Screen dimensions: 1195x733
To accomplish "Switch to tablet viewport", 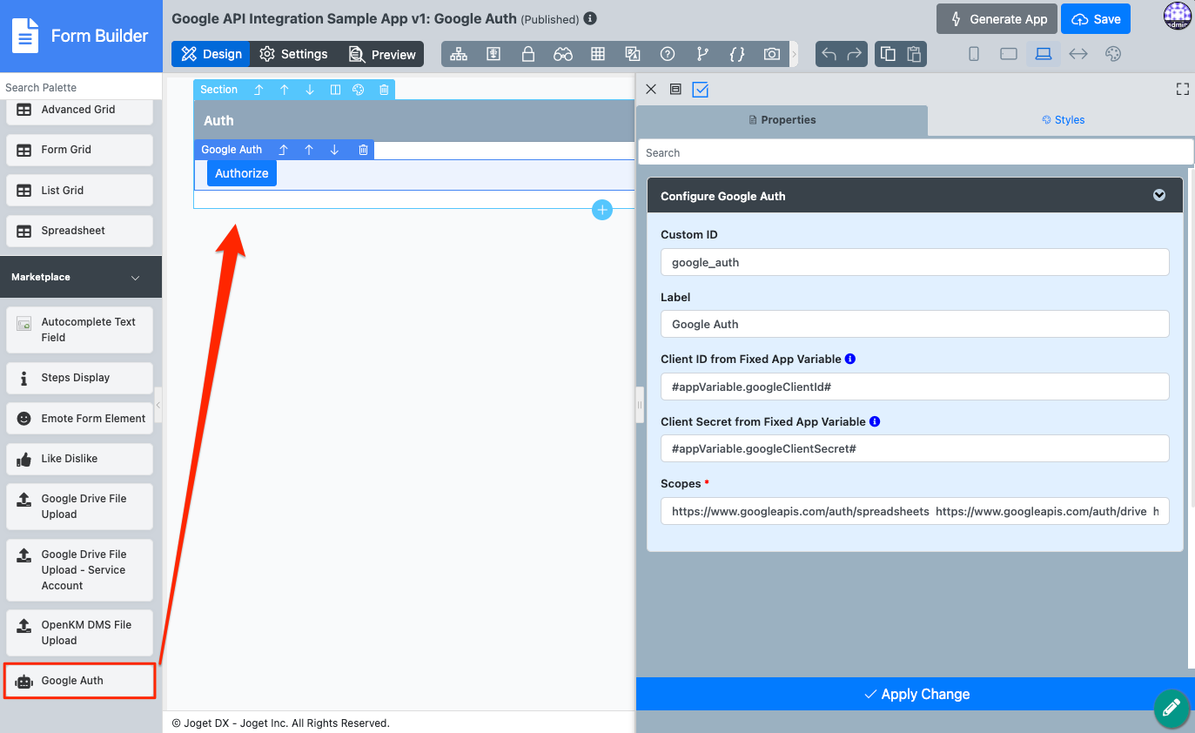I will 1009,54.
